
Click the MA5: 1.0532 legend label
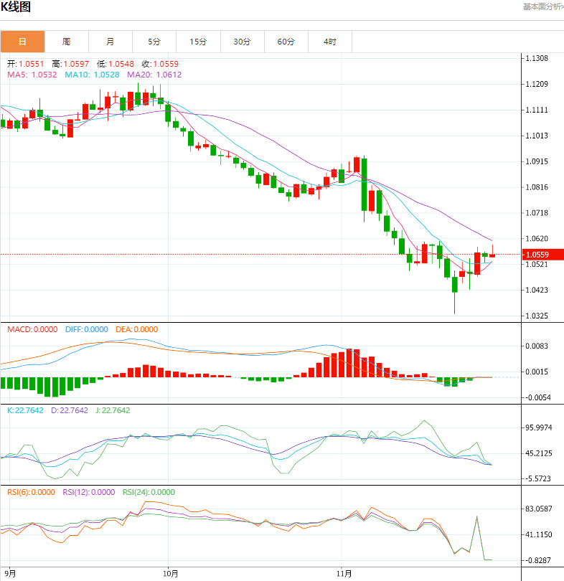click(x=32, y=75)
